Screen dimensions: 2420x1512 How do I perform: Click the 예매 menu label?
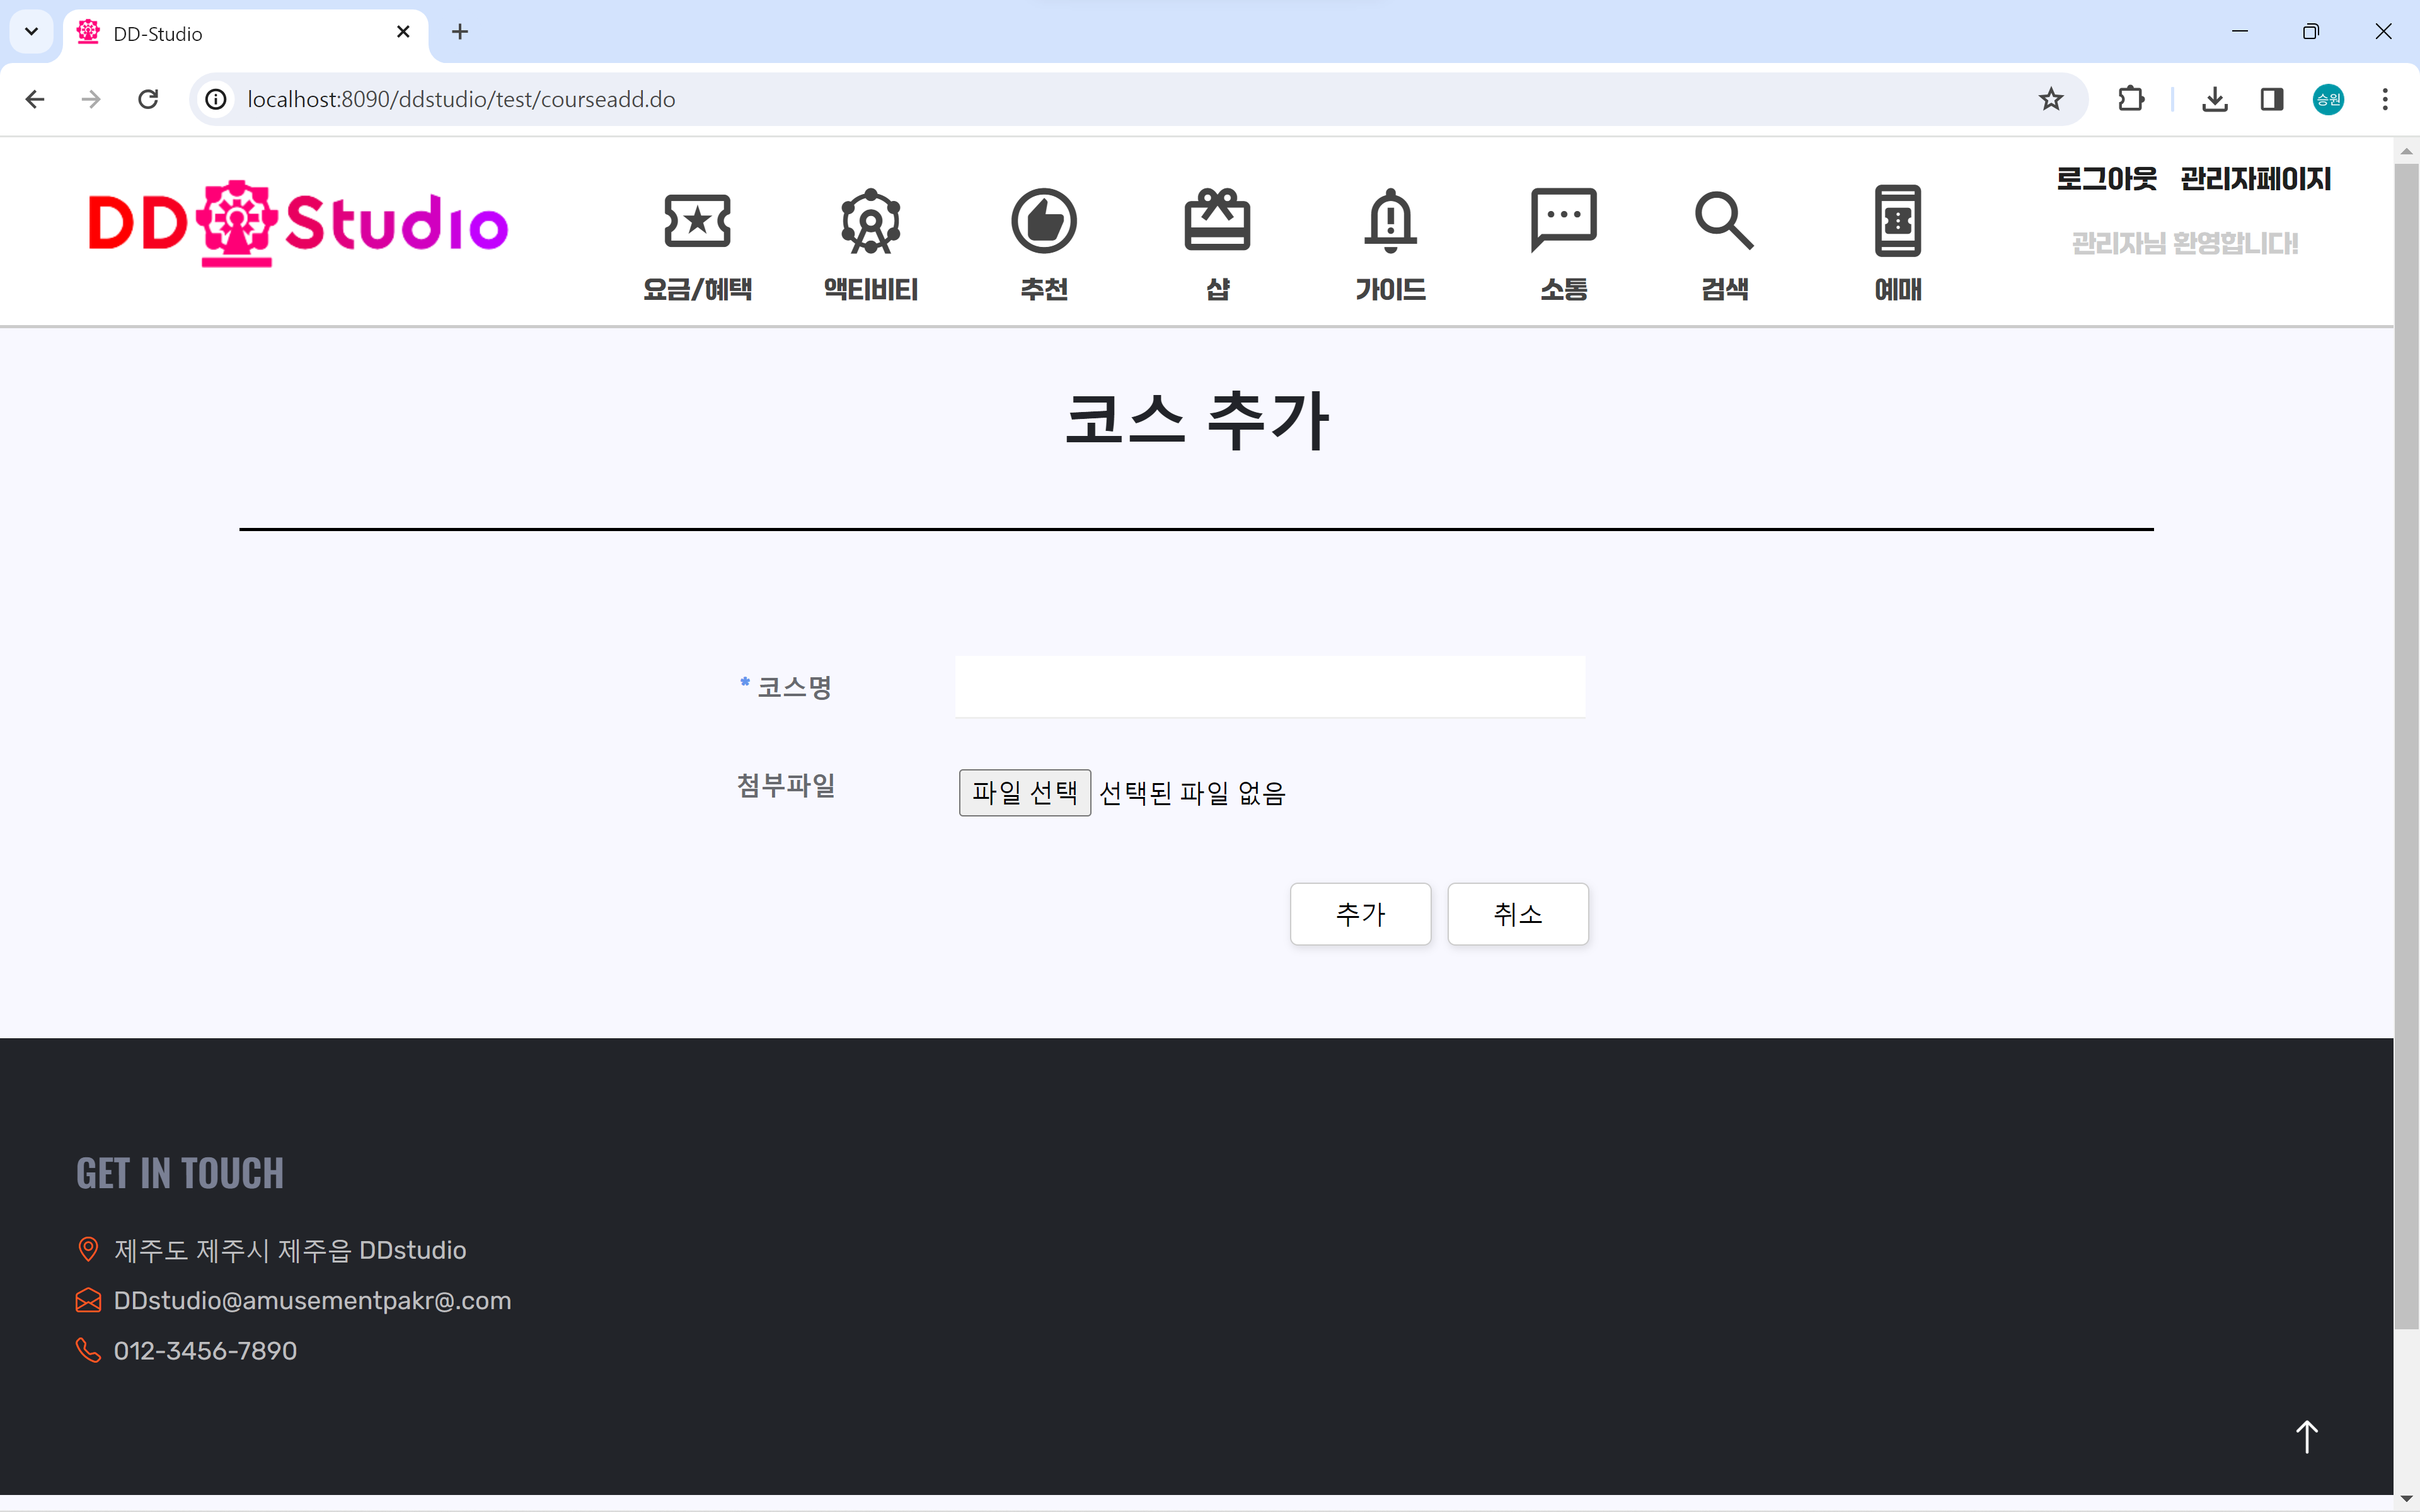coord(1898,289)
